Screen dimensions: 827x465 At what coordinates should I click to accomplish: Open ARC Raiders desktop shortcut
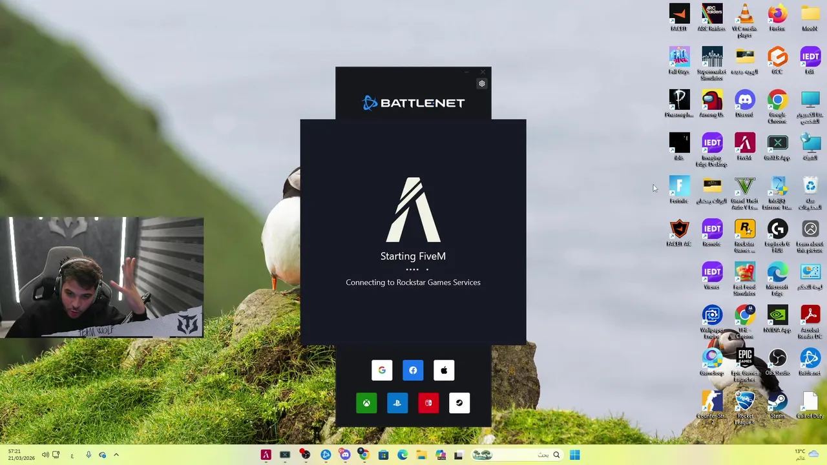pos(712,18)
